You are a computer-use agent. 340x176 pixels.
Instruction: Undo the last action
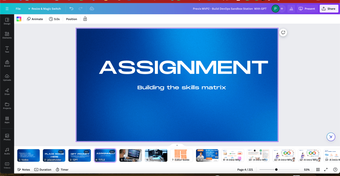pyautogui.click(x=71, y=9)
